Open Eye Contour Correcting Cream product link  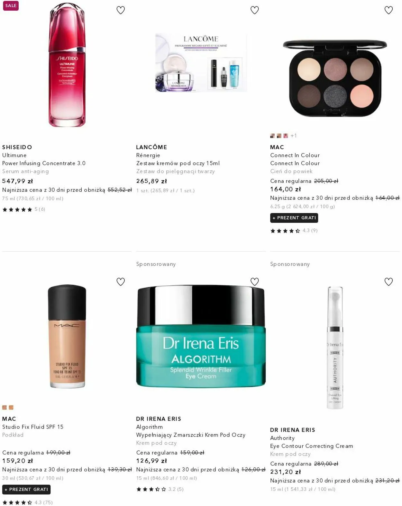[312, 446]
